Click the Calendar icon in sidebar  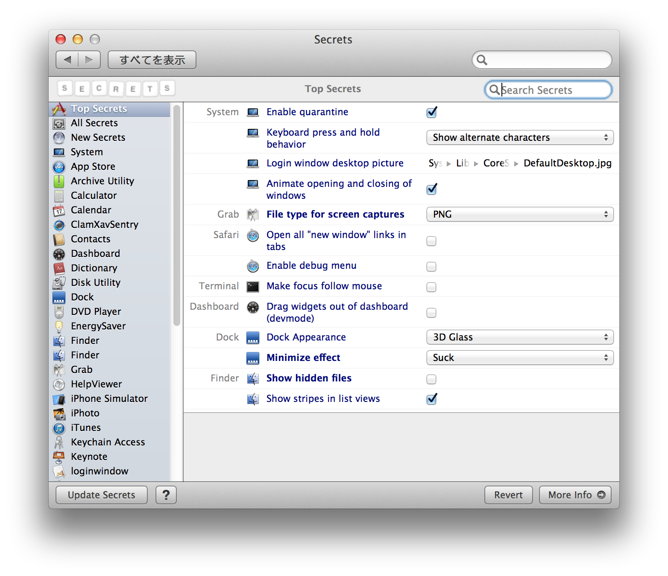coord(59,210)
